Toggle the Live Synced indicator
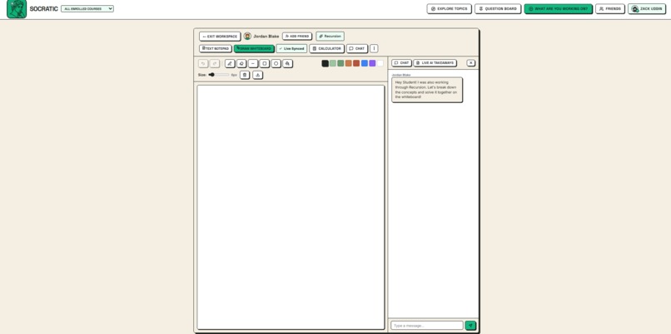 (x=291, y=49)
